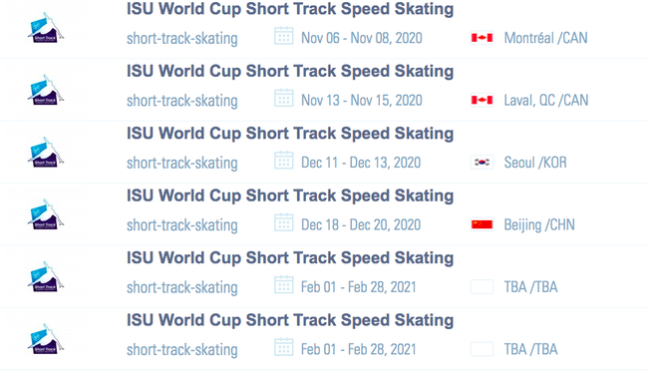Click the Short Track logo beside Seoul event
Image resolution: width=648 pixels, height=375 pixels.
coord(46,153)
